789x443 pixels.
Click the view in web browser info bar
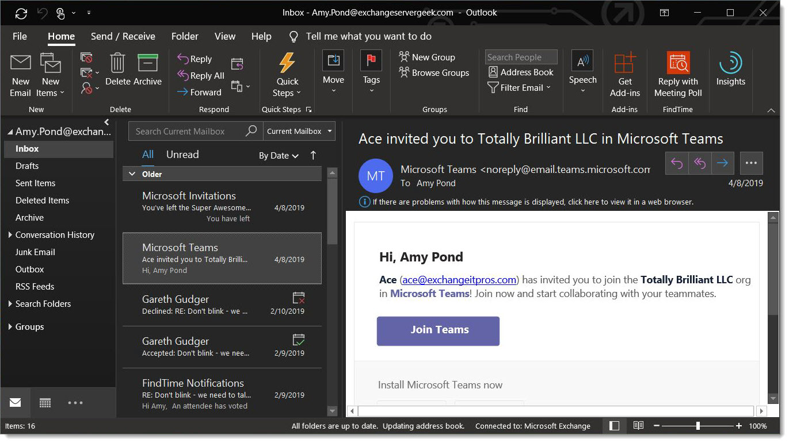(527, 202)
